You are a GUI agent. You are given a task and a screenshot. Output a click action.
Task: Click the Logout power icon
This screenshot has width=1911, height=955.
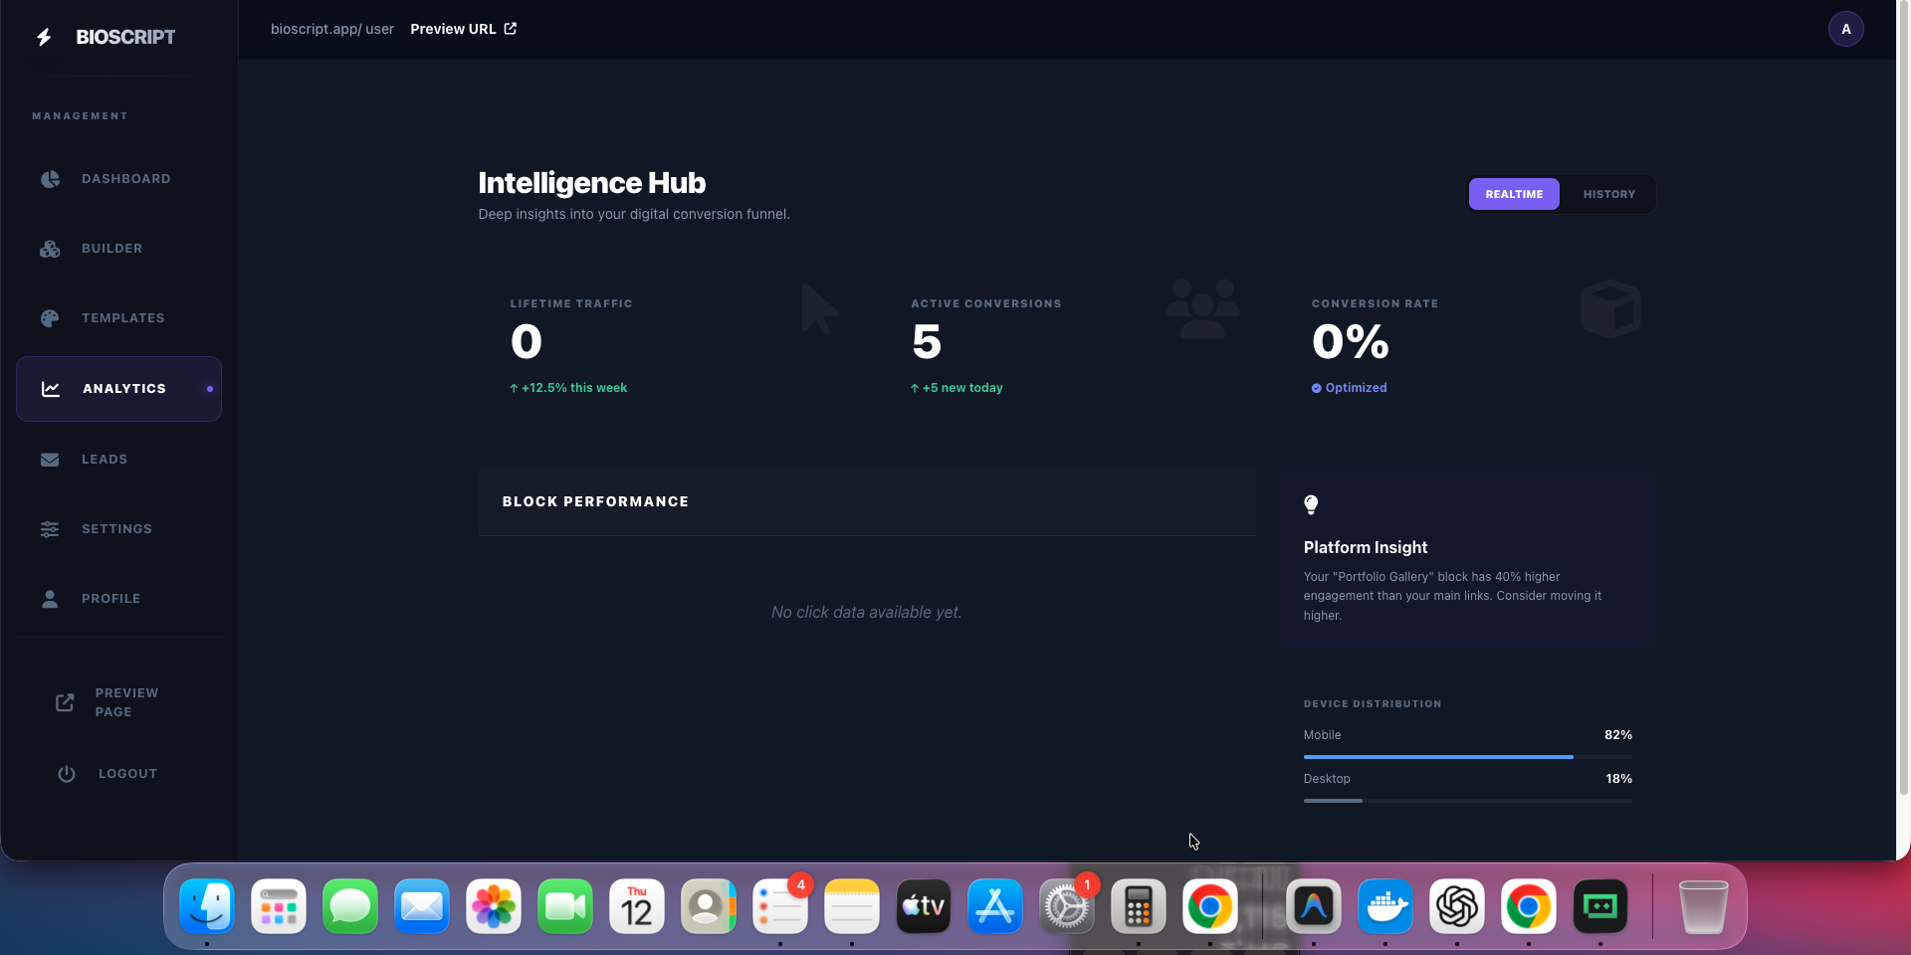pos(66,773)
